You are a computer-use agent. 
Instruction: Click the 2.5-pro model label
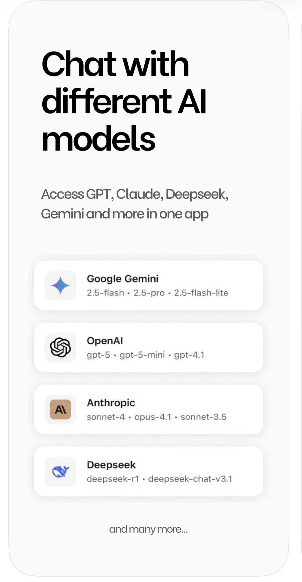(x=149, y=293)
